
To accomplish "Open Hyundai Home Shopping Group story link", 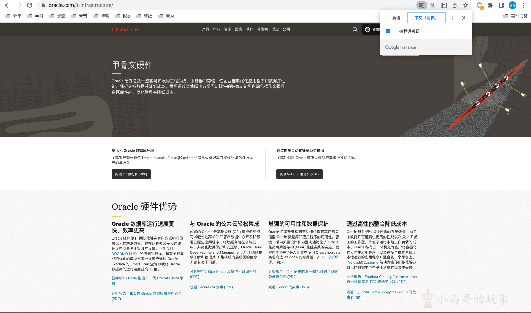I will (381, 295).
